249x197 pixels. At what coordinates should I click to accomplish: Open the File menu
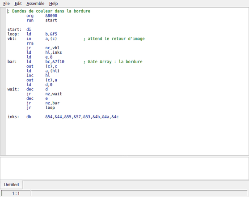6,4
